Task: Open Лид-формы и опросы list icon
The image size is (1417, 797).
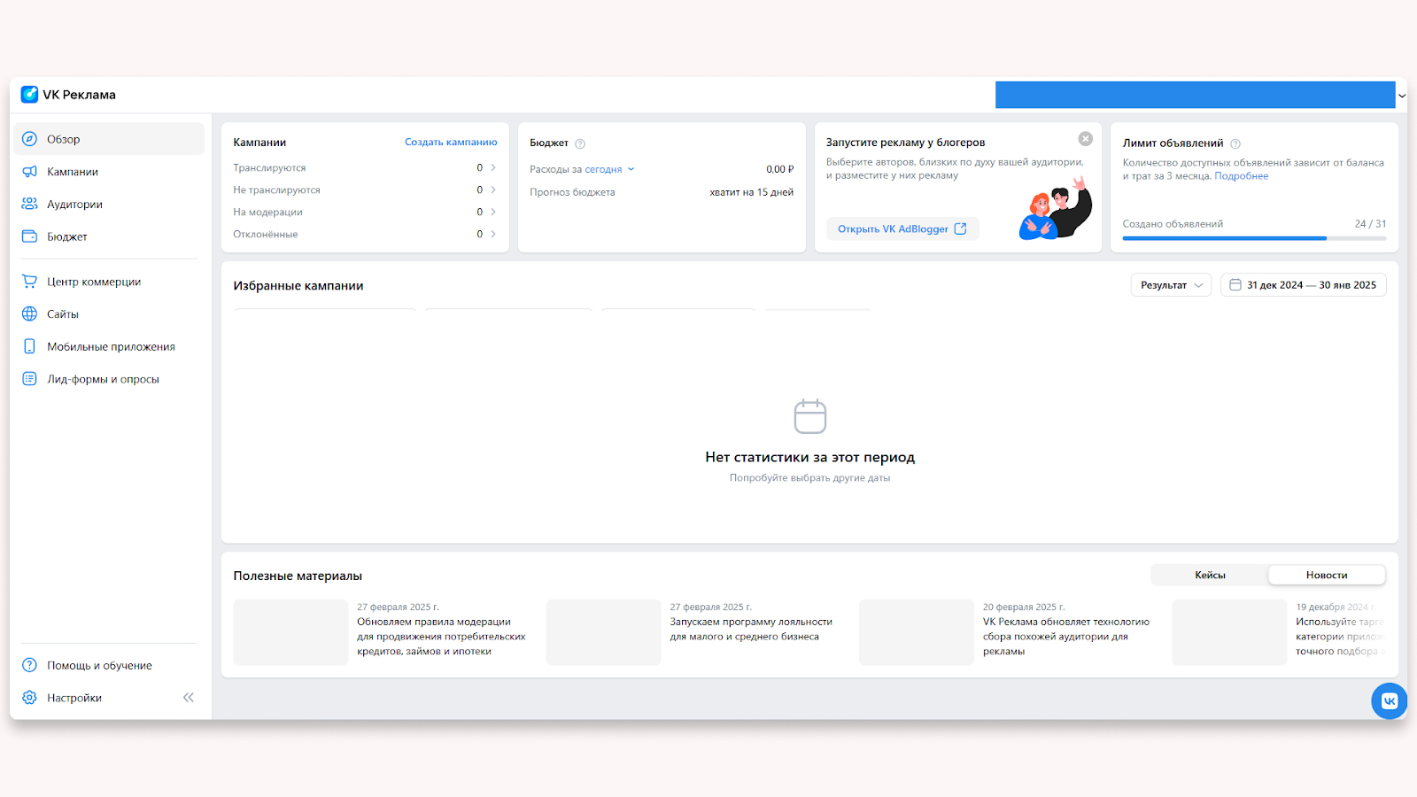Action: [29, 379]
